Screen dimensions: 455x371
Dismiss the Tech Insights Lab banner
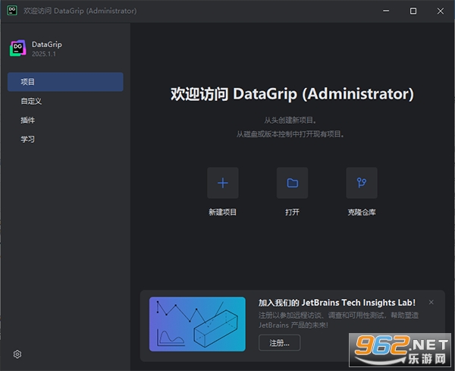[431, 302]
